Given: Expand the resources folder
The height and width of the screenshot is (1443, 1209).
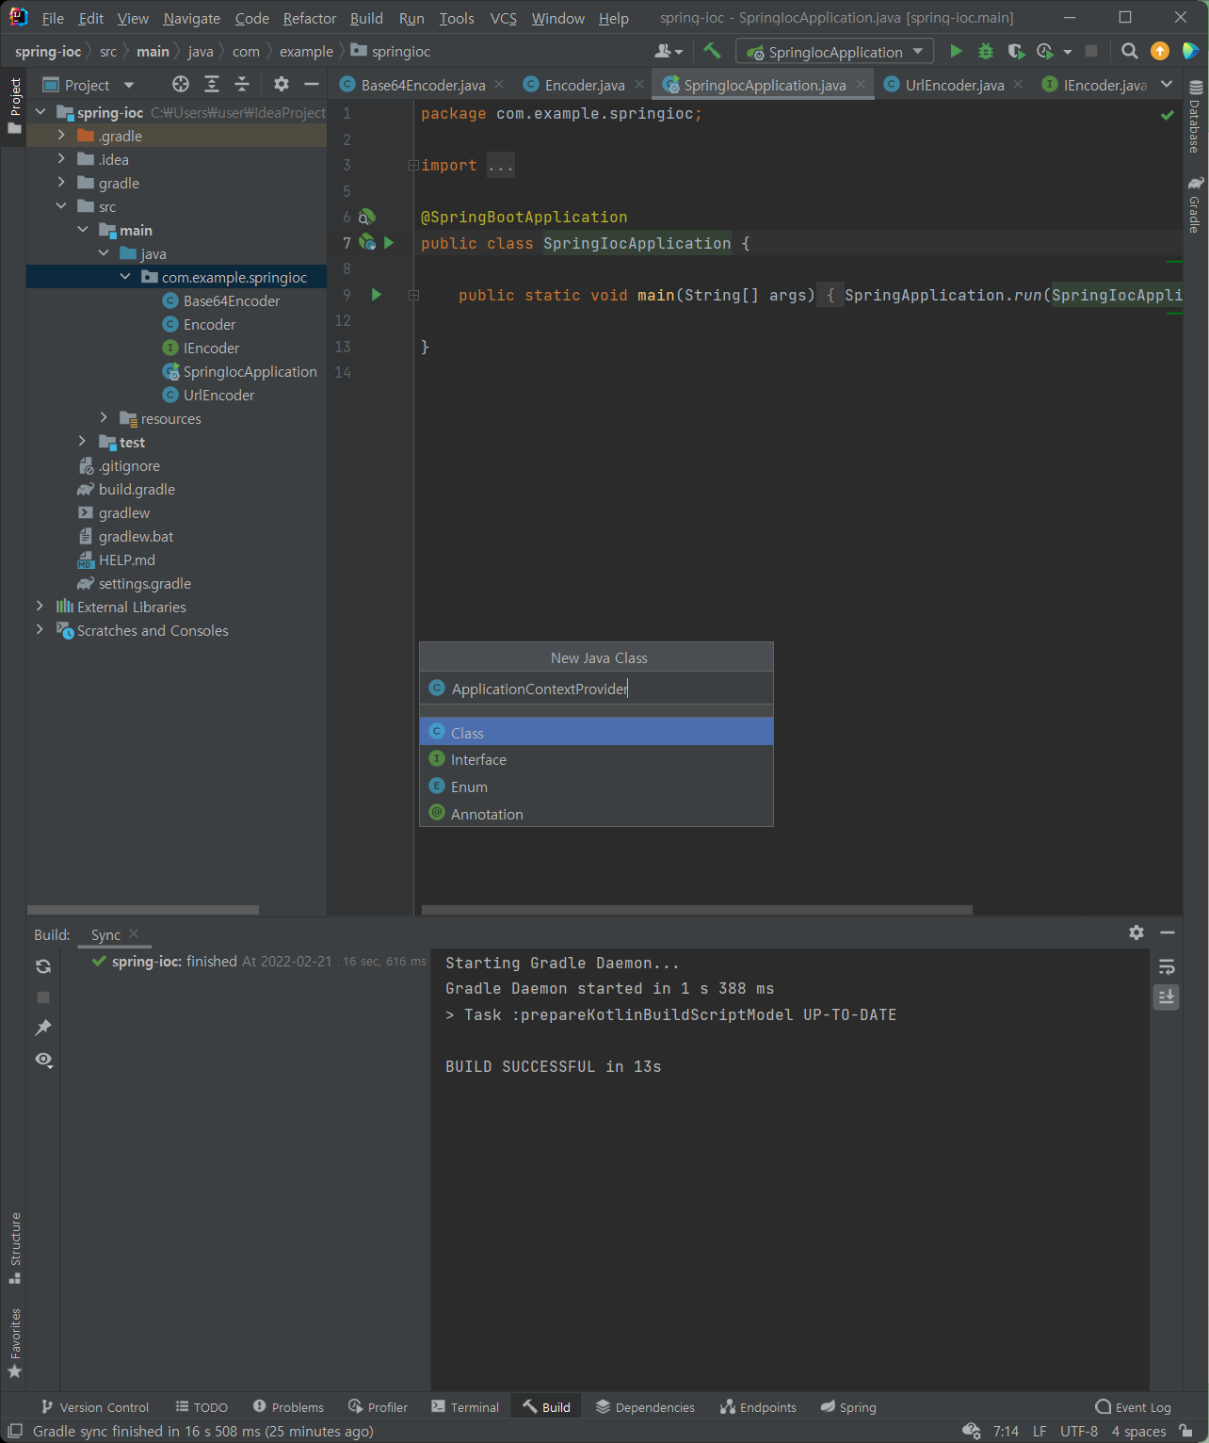Looking at the screenshot, I should 104,418.
